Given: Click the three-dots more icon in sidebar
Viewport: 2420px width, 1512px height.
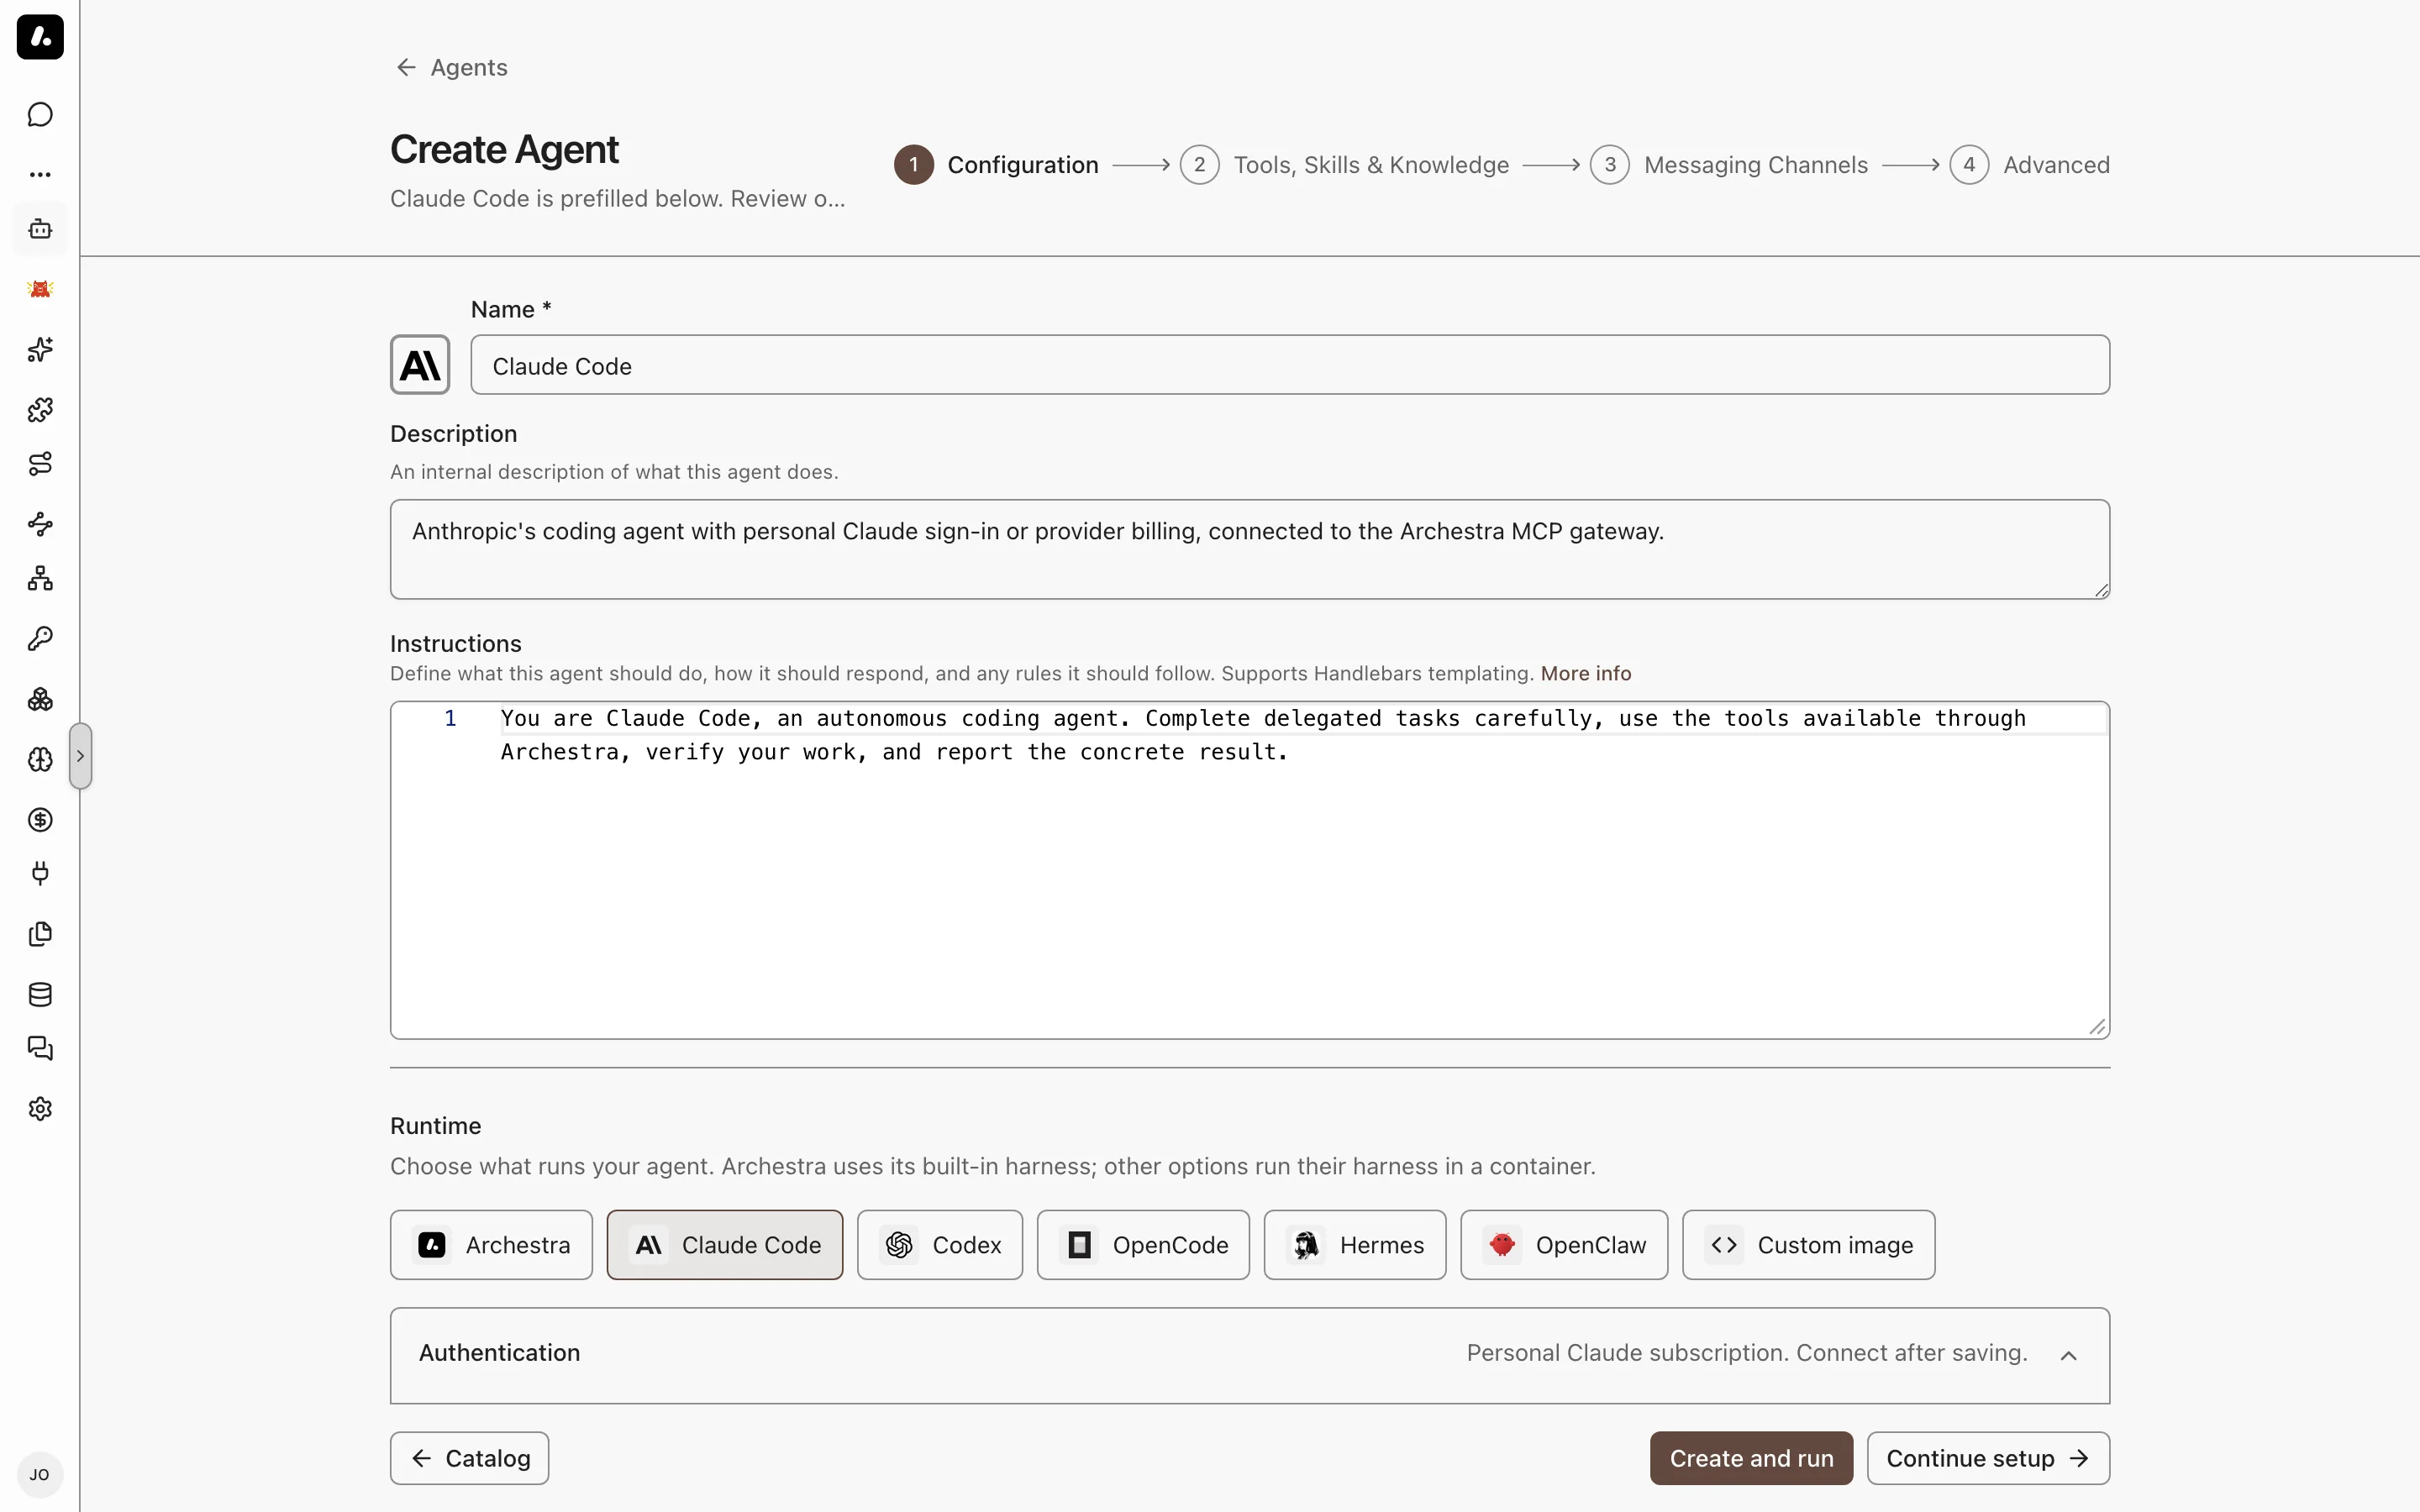Looking at the screenshot, I should click(x=40, y=174).
